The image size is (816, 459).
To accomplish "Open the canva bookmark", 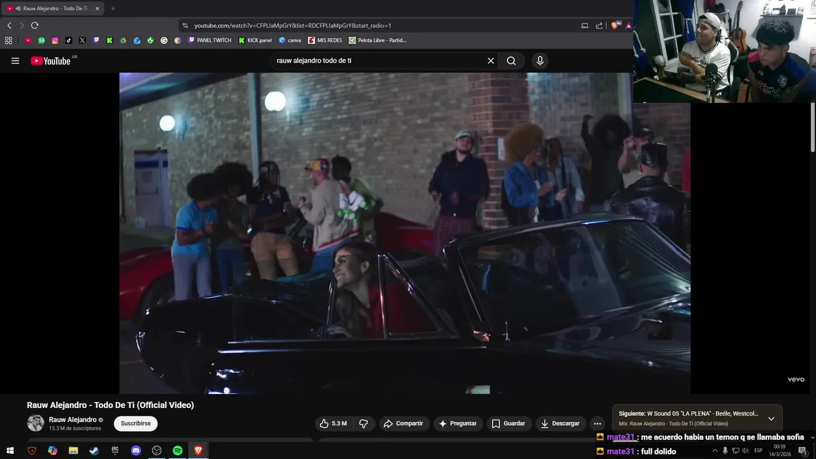I will [x=290, y=40].
